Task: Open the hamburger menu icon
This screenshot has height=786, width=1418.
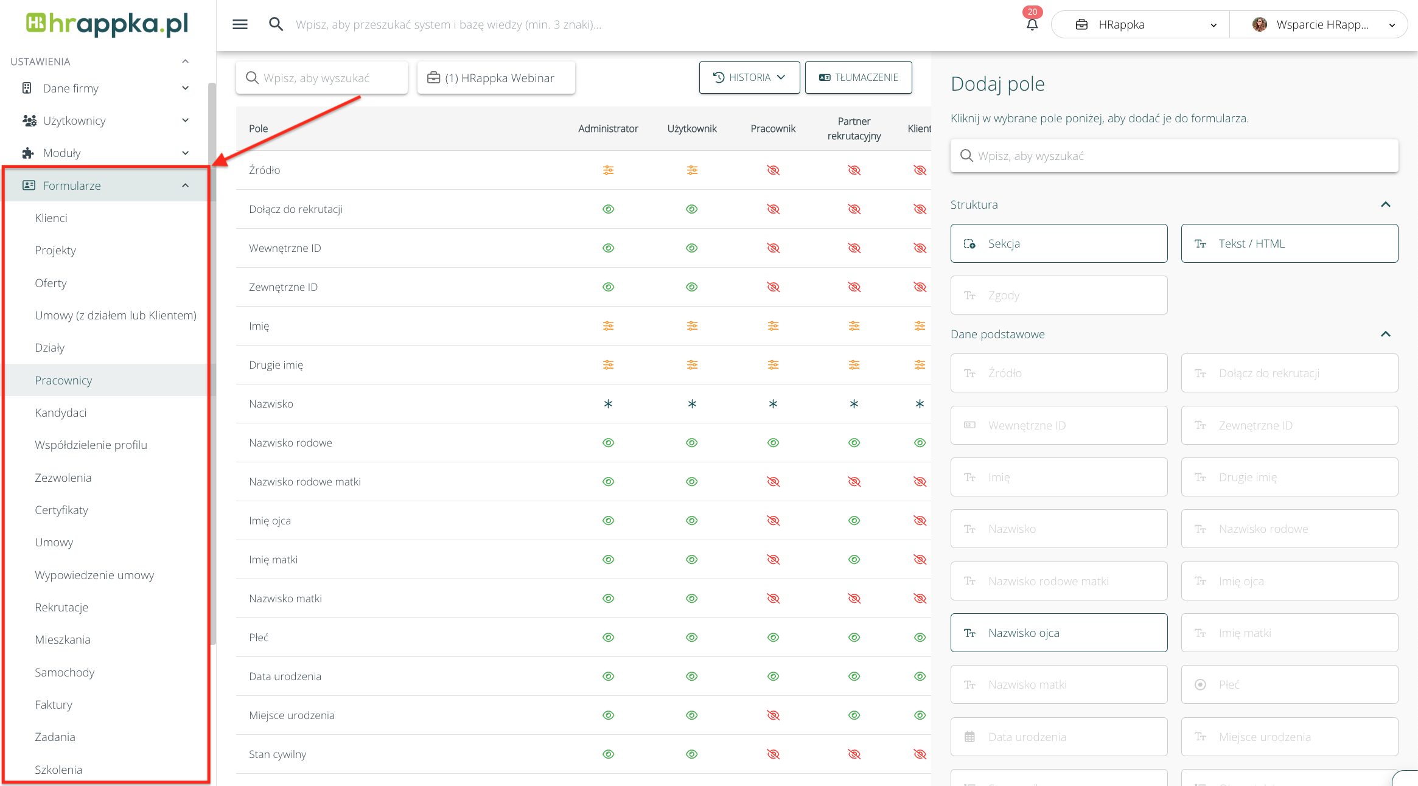Action: pos(240,24)
